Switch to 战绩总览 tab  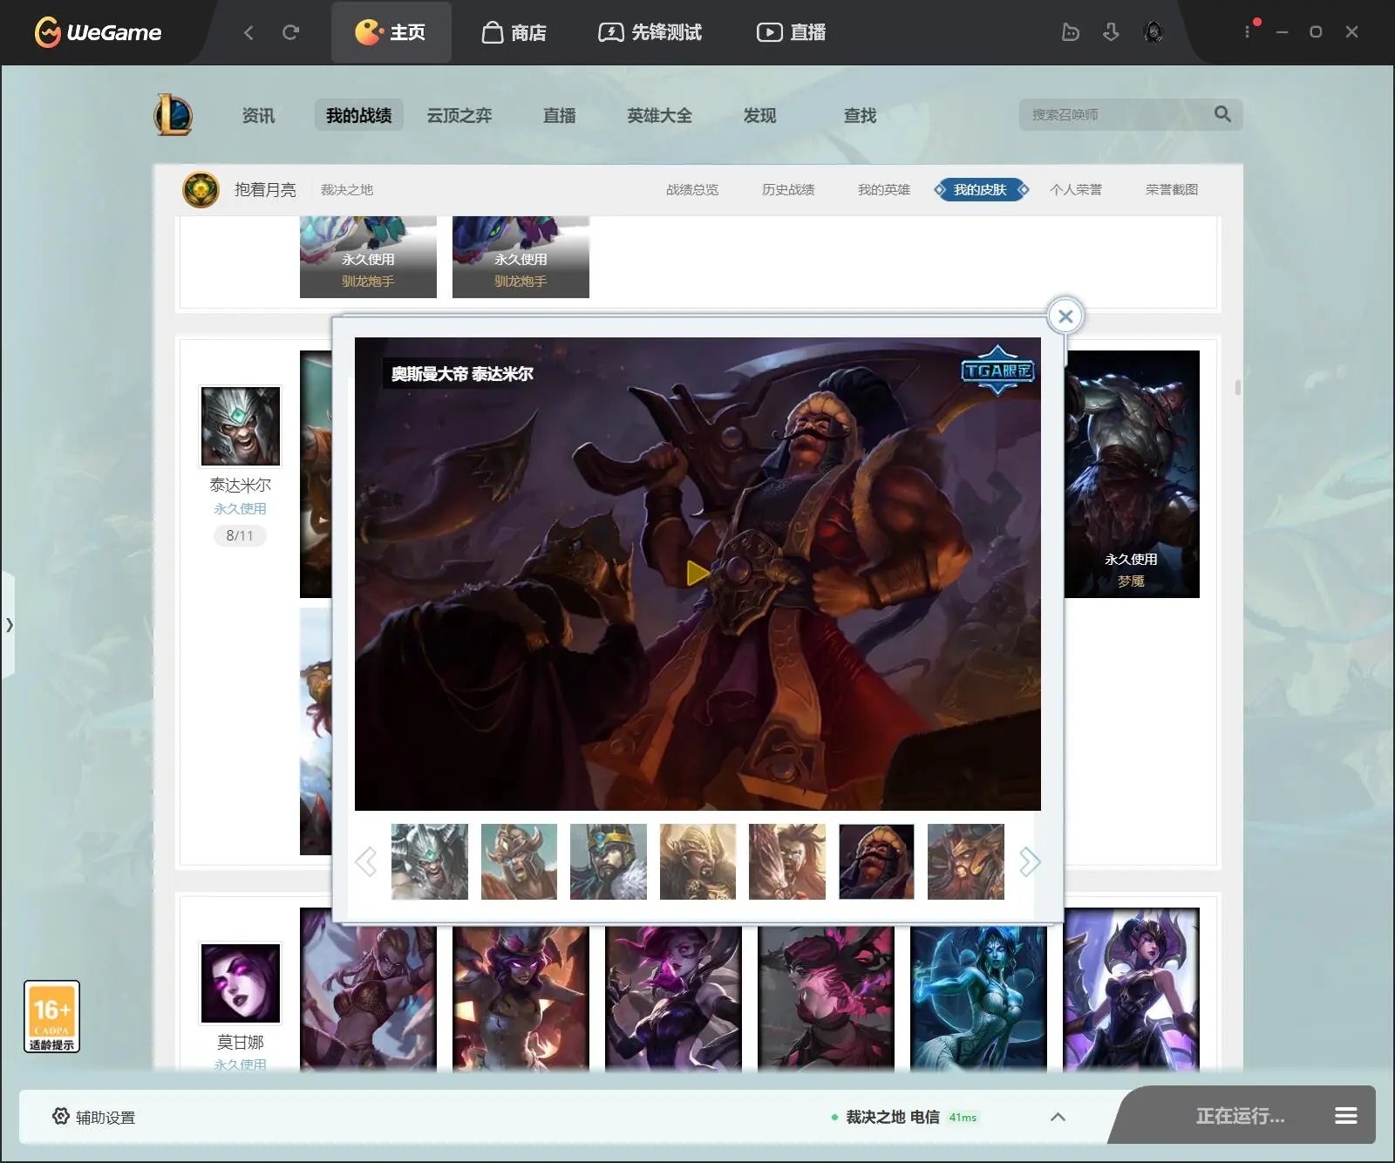(692, 189)
